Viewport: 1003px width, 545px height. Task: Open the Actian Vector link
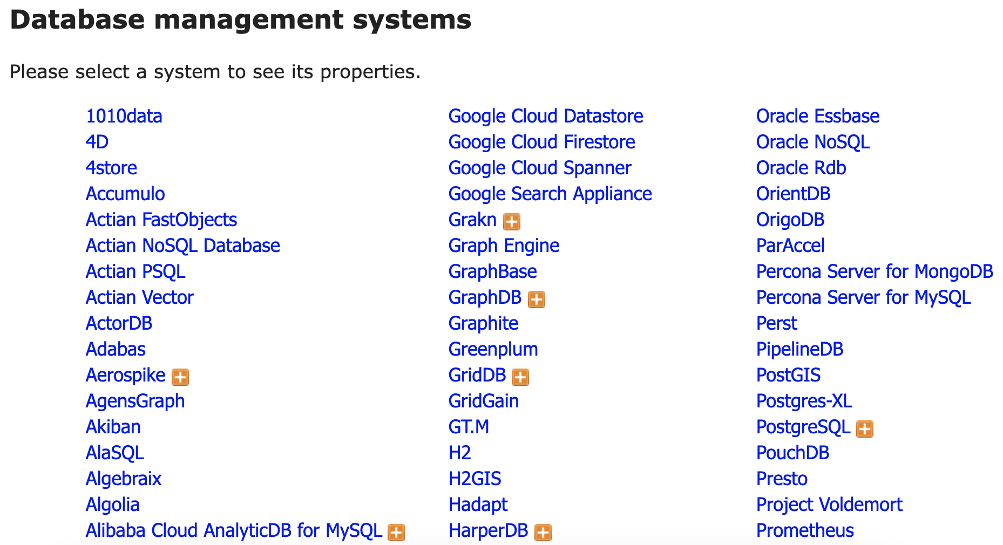(139, 297)
